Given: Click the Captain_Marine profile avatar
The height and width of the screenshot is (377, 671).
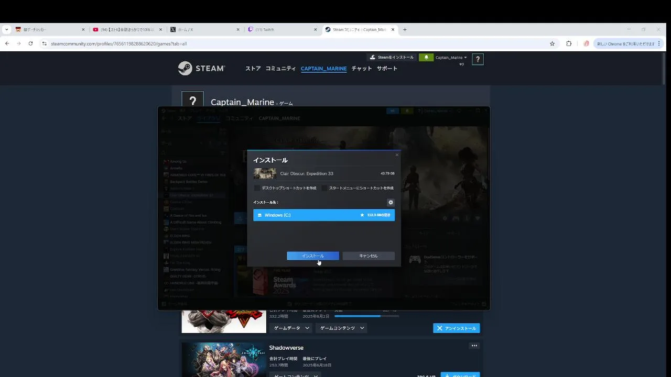Looking at the screenshot, I should pyautogui.click(x=192, y=99).
